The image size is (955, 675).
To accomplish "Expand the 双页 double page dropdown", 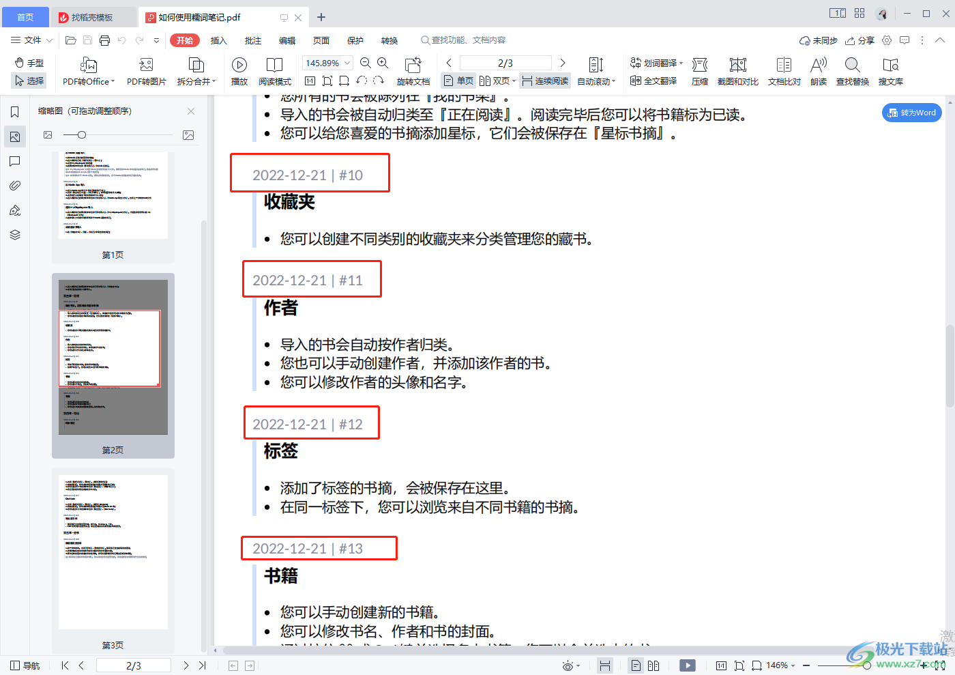I will [514, 81].
